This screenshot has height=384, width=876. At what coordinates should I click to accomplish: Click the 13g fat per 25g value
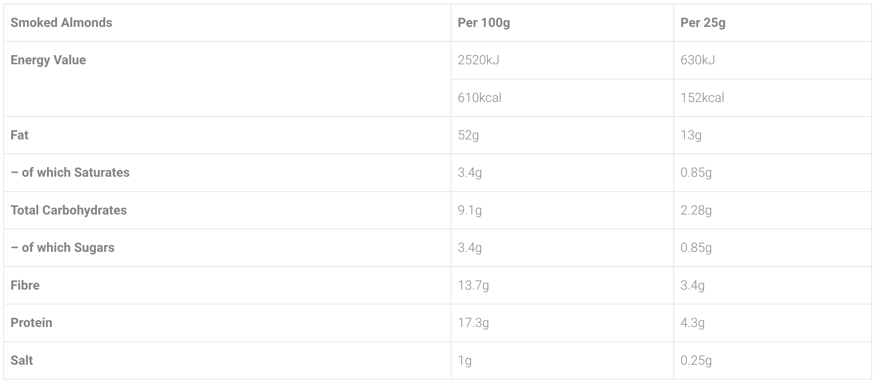[691, 135]
